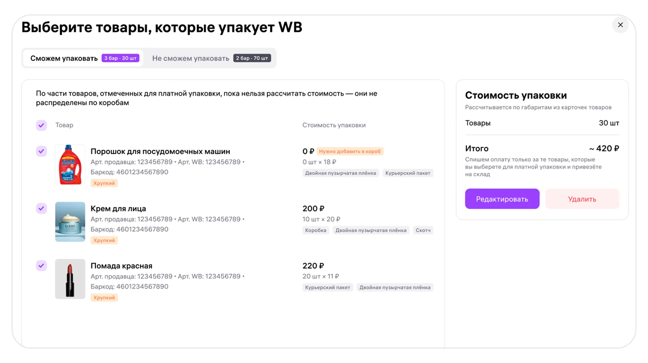Open the Порошок для посудомоечных машин title

tap(160, 151)
